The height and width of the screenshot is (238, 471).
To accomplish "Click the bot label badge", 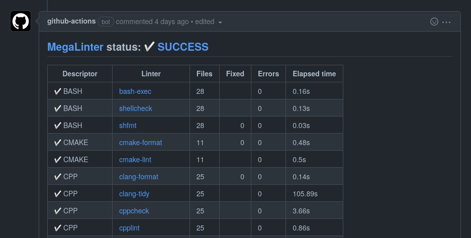I will [106, 22].
